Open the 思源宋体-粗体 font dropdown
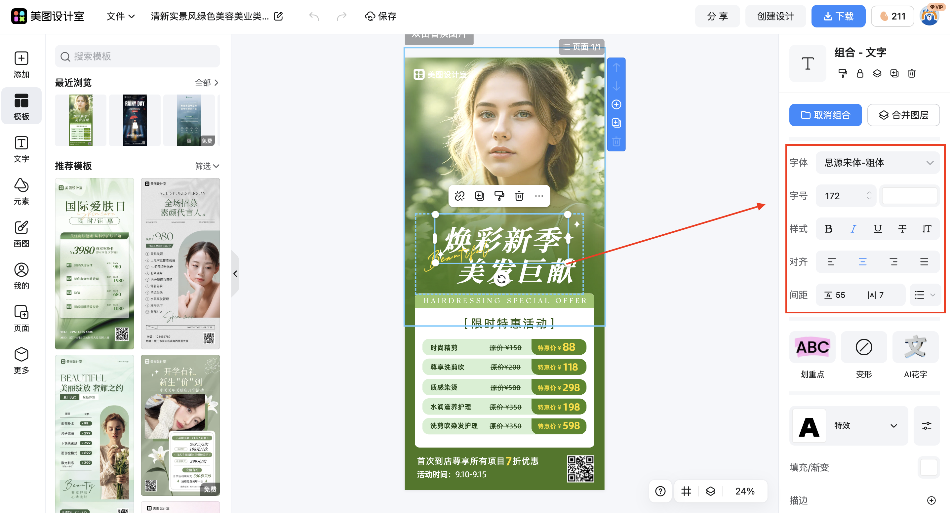The height and width of the screenshot is (513, 950). pyautogui.click(x=878, y=162)
